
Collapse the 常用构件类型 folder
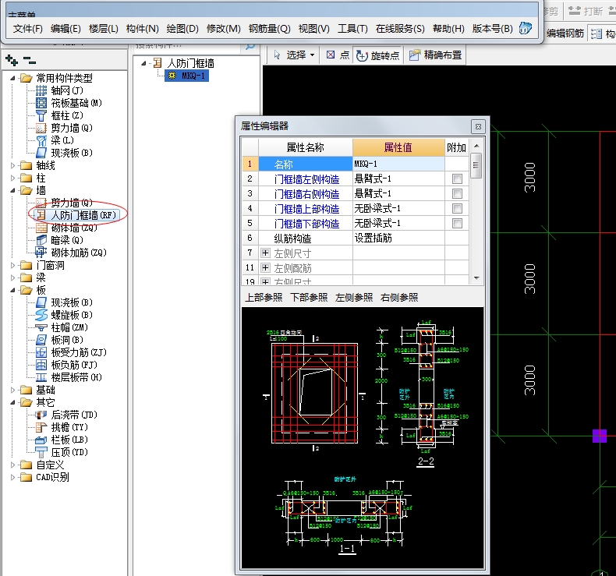(x=12, y=78)
